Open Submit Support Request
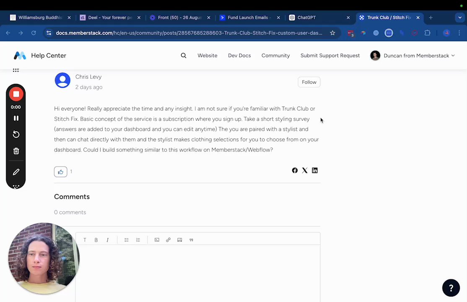The width and height of the screenshot is (467, 302). click(330, 55)
